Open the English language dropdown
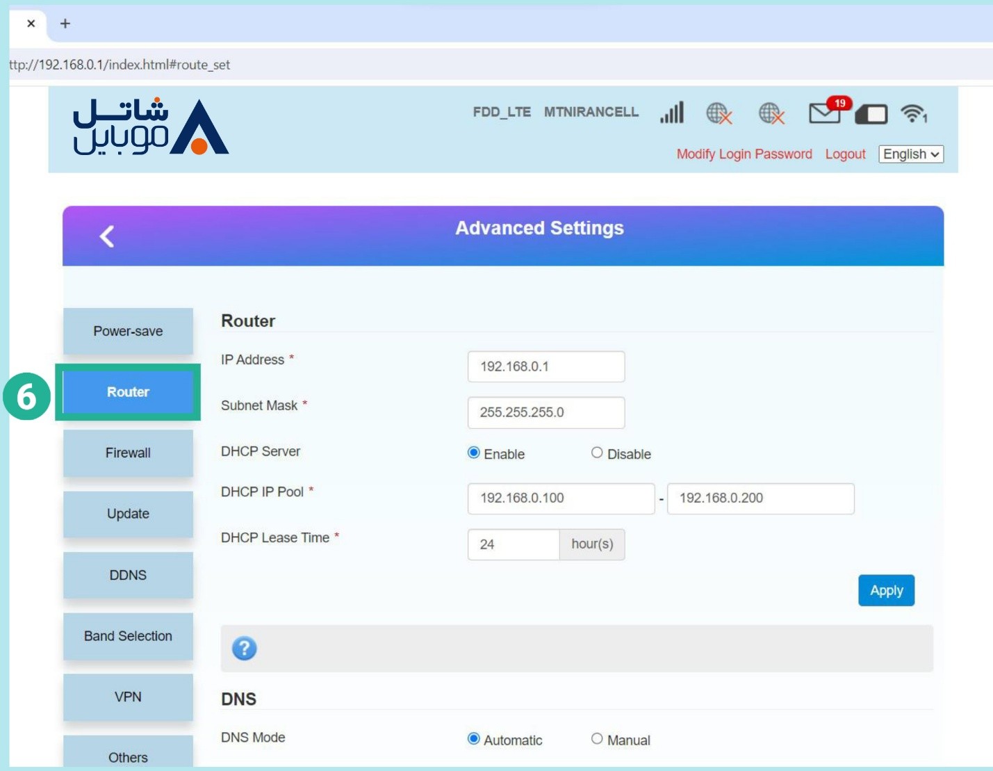 coord(911,154)
